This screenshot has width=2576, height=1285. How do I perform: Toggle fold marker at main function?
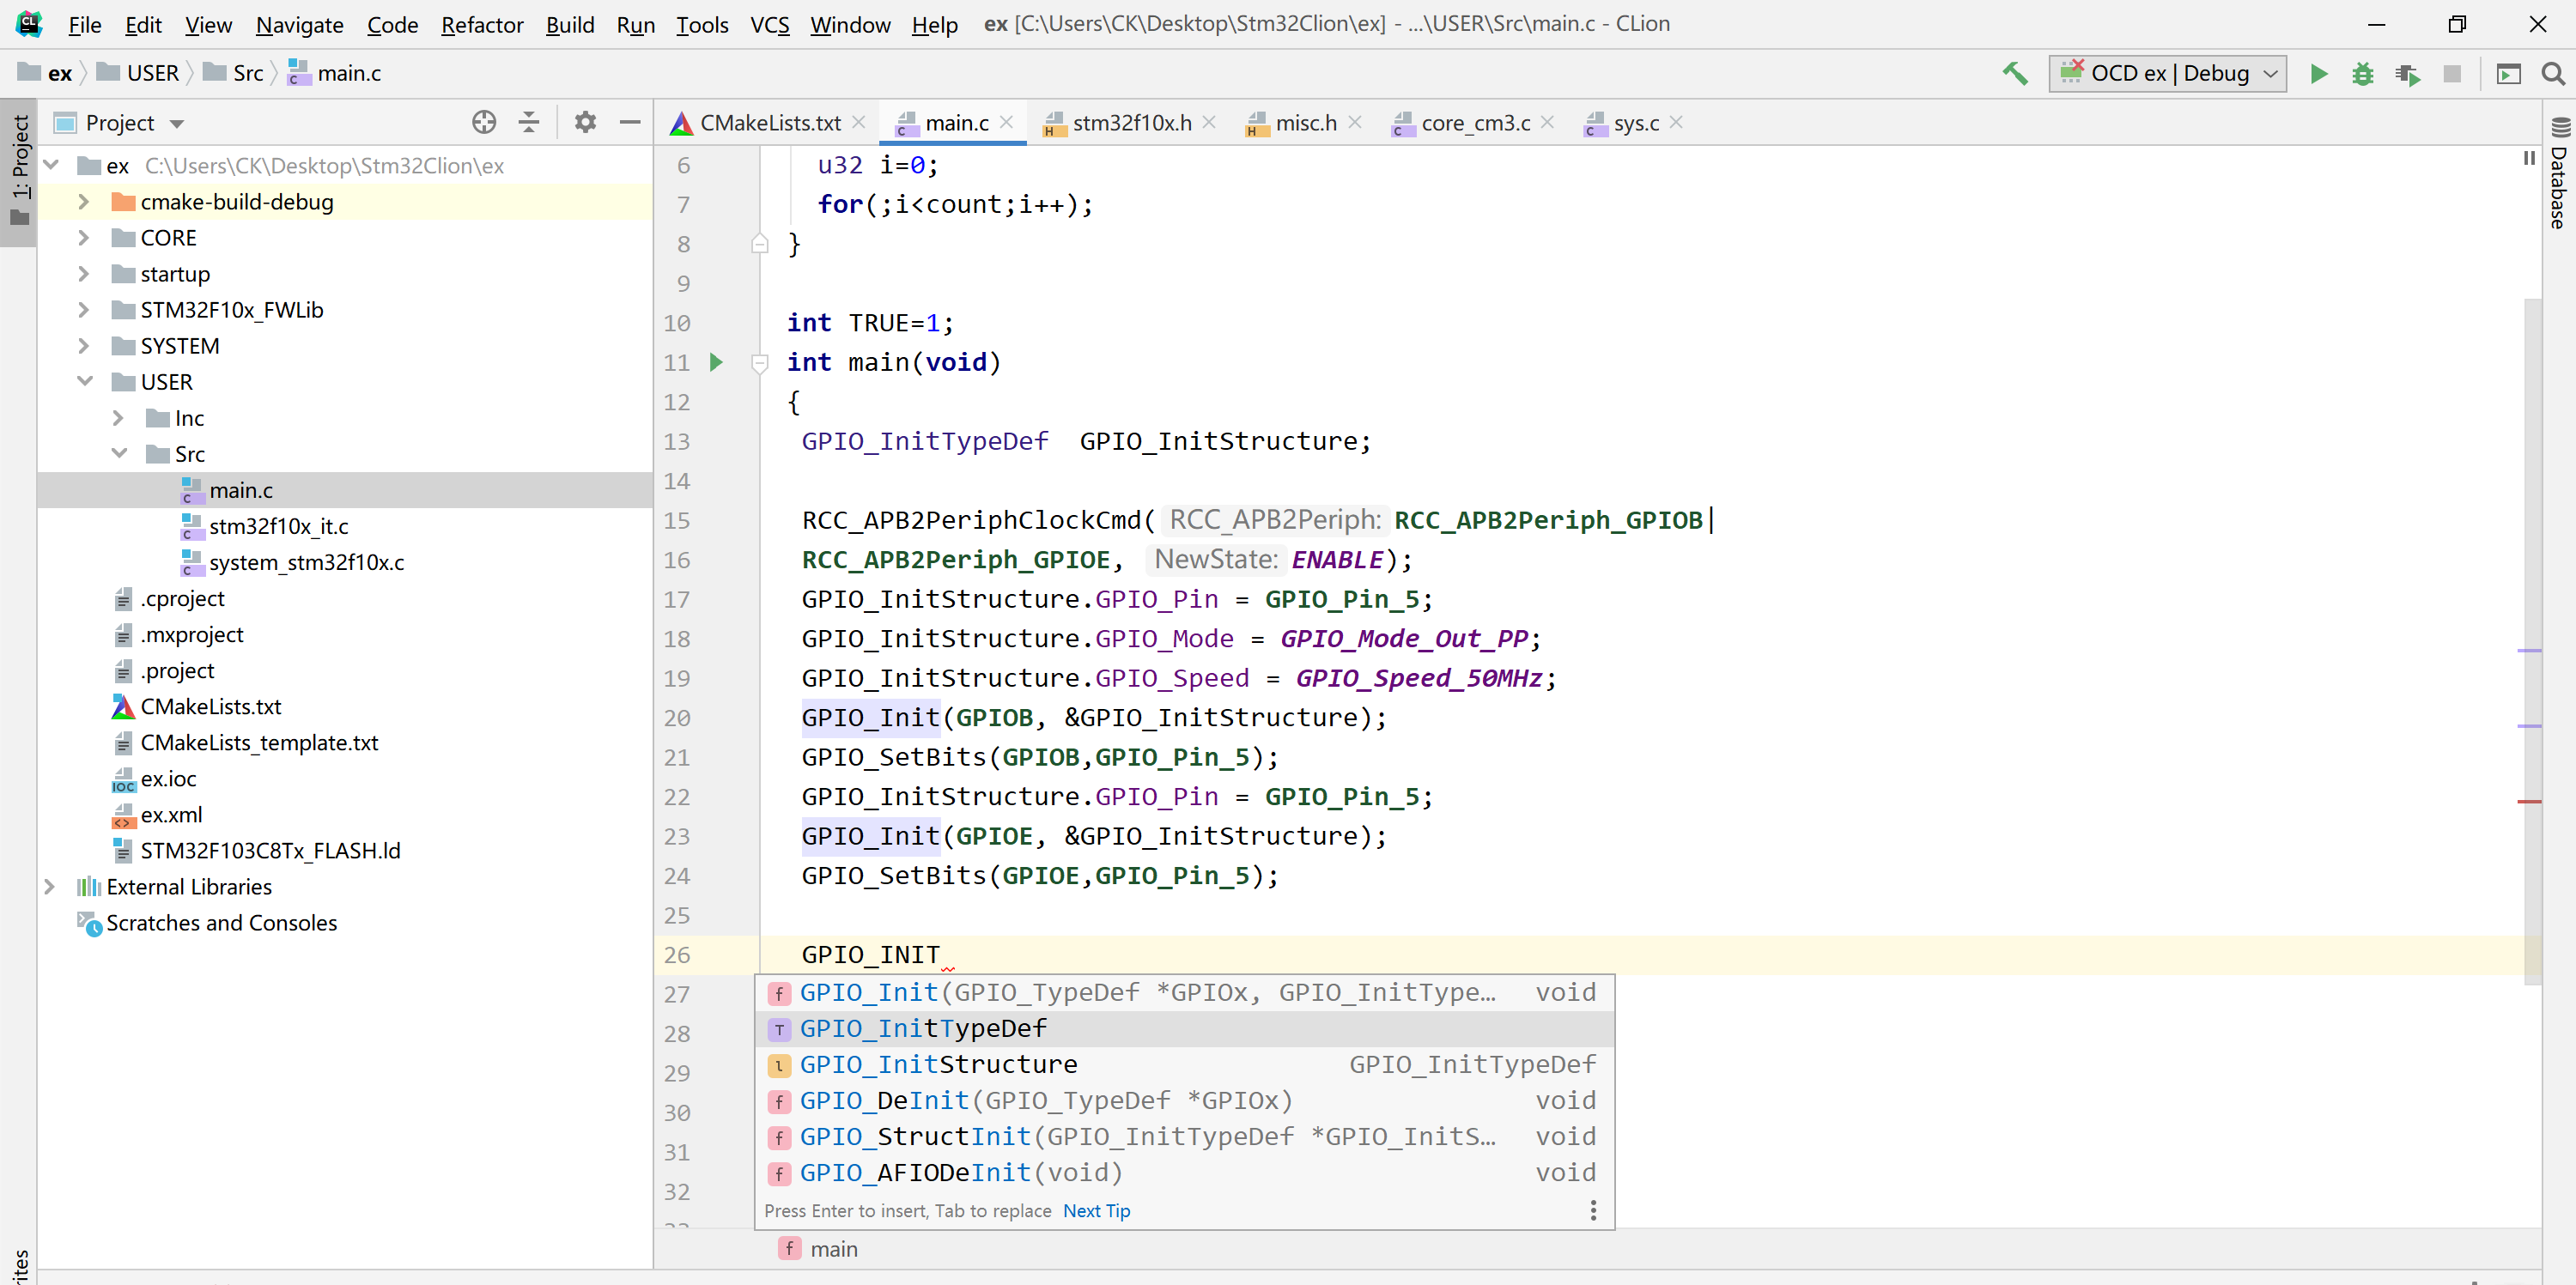tap(759, 363)
